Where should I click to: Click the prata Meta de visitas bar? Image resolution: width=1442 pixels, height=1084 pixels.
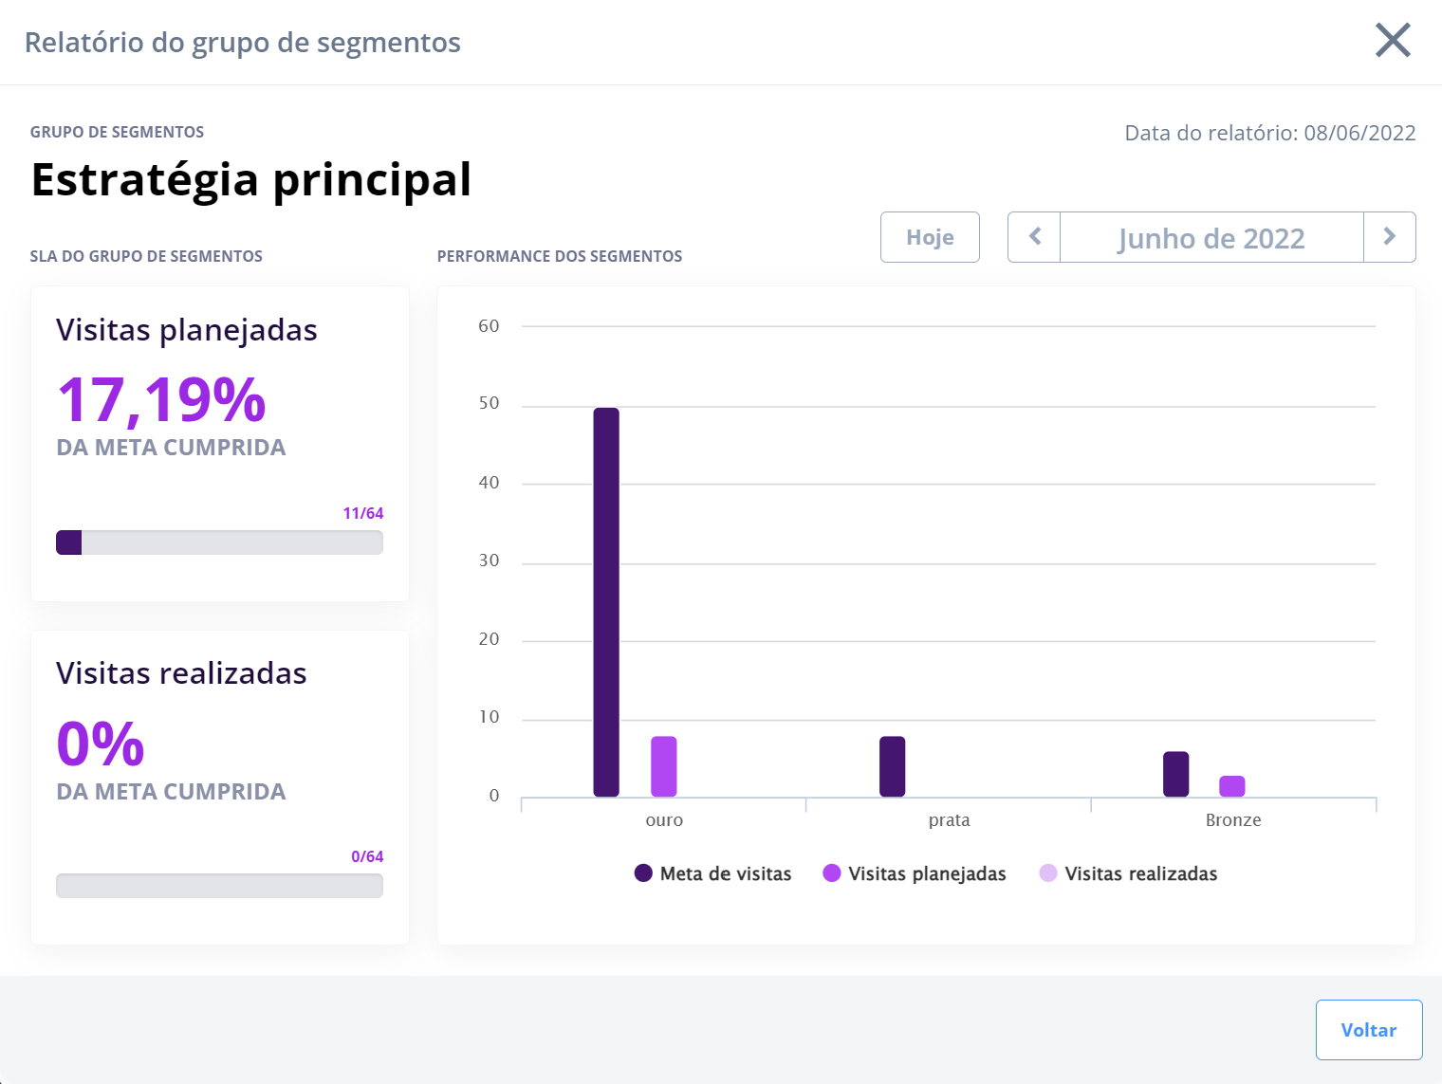(x=892, y=766)
